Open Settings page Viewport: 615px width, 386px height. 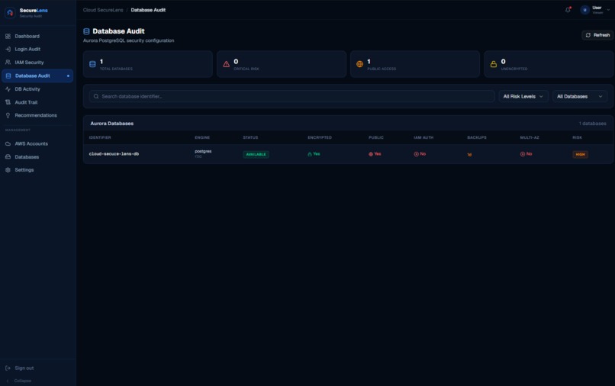coord(37,170)
